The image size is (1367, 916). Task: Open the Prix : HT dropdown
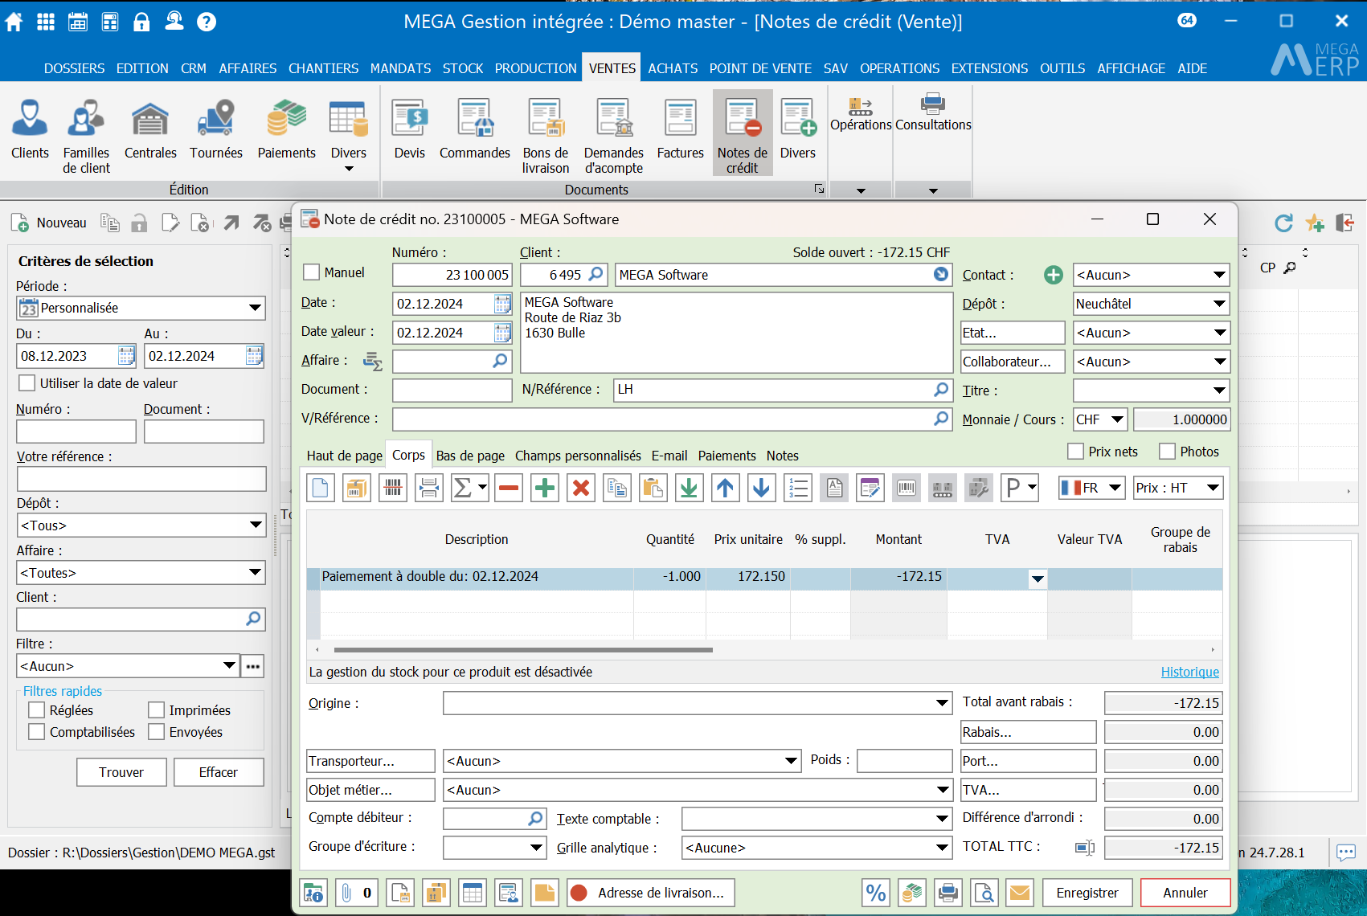pos(1177,488)
